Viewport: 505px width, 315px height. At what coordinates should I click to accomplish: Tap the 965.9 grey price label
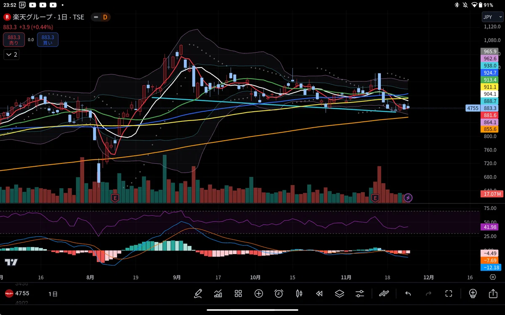[490, 51]
